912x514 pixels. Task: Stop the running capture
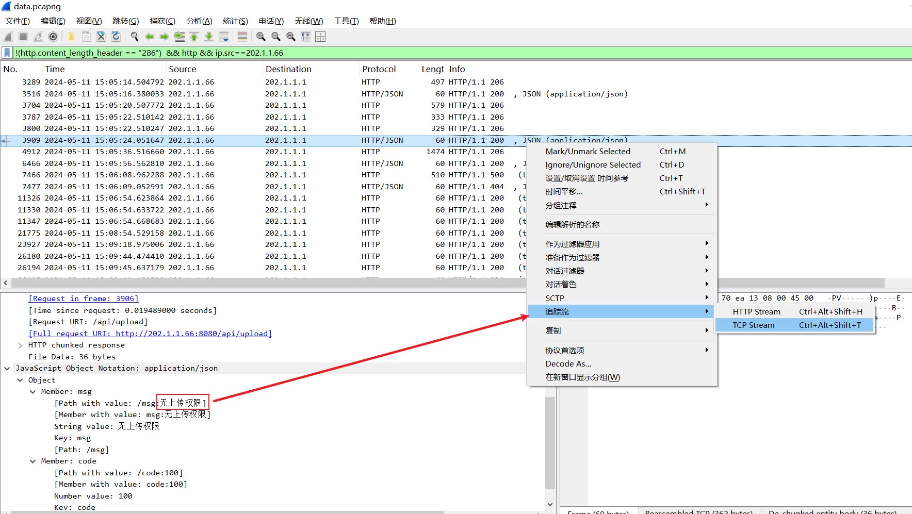(x=23, y=37)
